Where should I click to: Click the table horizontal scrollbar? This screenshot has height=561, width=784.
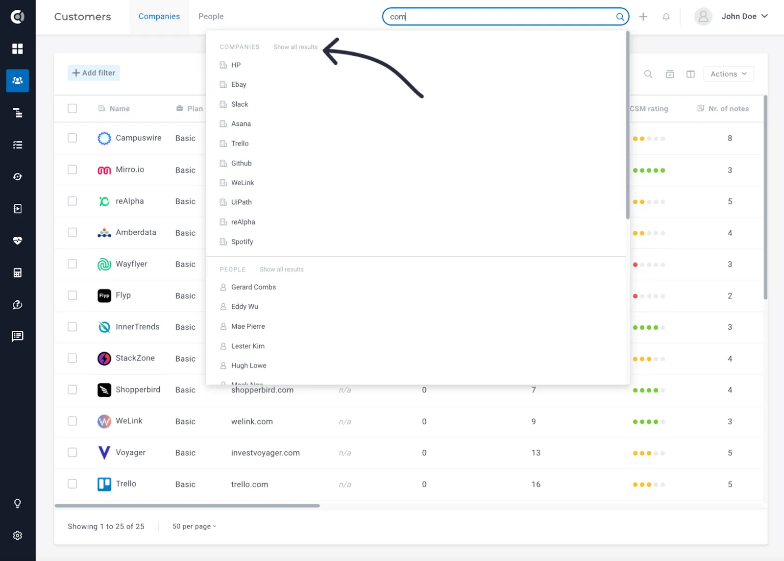(x=187, y=506)
